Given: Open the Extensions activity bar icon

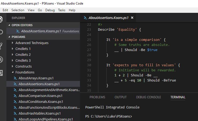Looking at the screenshot, I should coord(1,73).
